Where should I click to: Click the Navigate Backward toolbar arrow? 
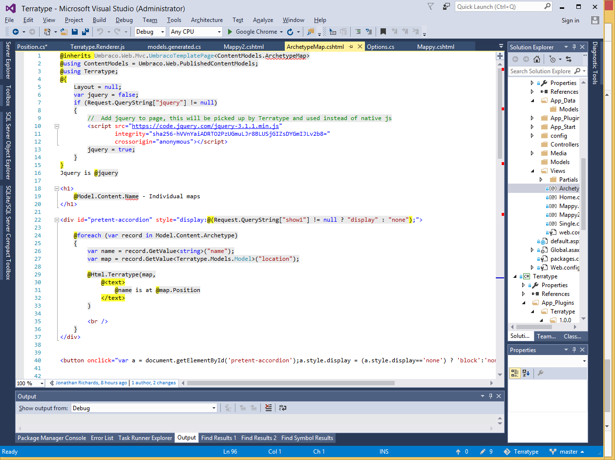point(15,32)
